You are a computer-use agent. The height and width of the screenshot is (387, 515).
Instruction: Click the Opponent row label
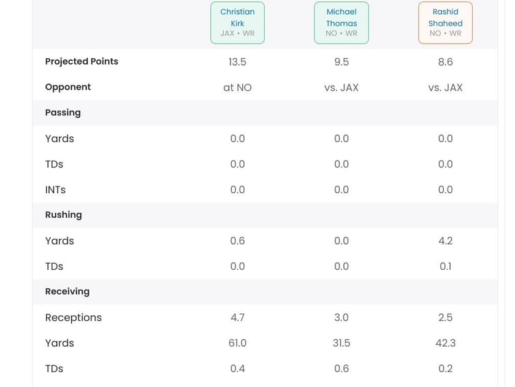pos(68,87)
